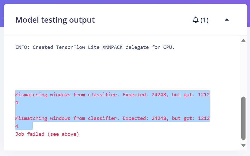
Task: Open the bell notifications icon
Action: pyautogui.click(x=195, y=20)
